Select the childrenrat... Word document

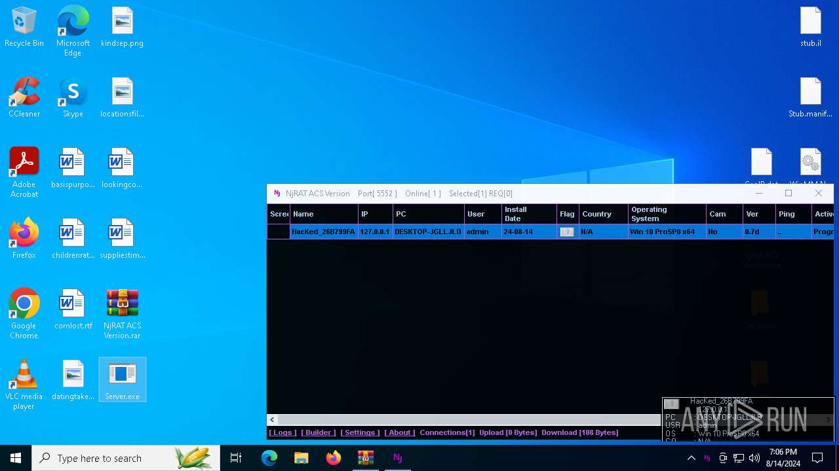pyautogui.click(x=73, y=239)
